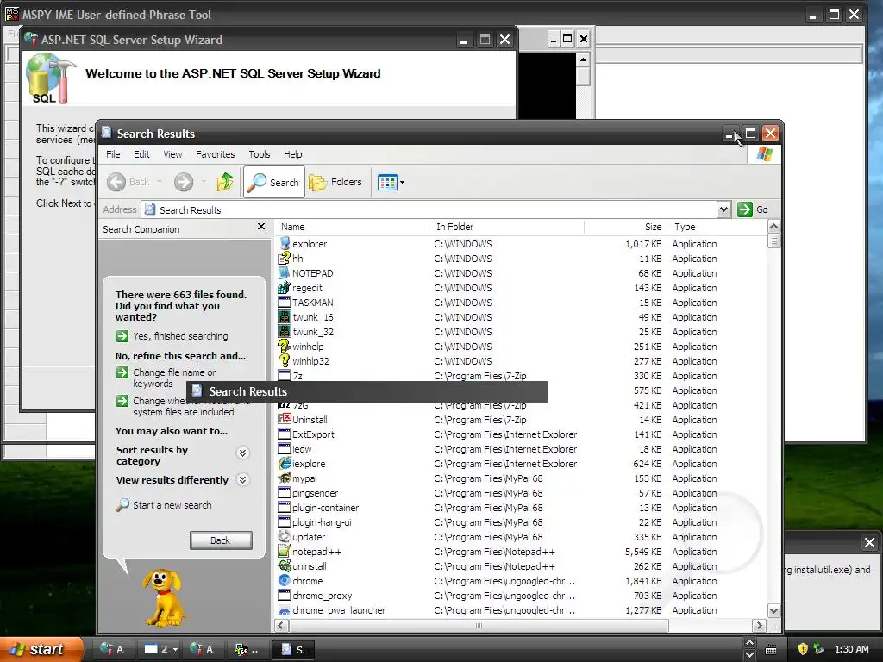Expand View results differently chevron

coord(242,479)
